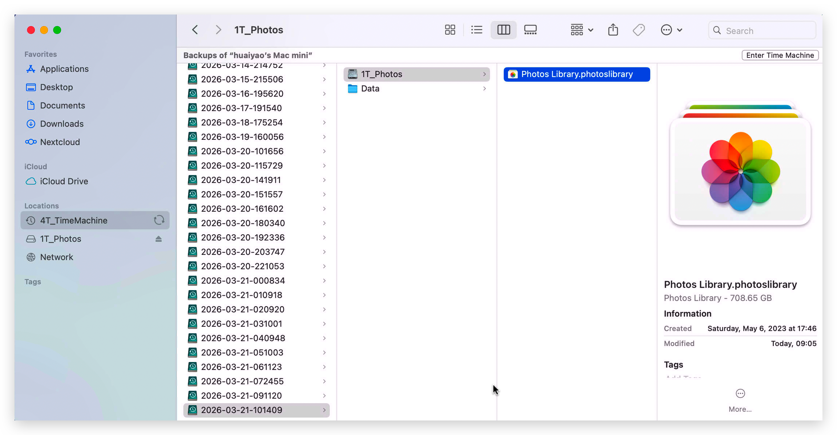This screenshot has height=435, width=837.
Task: Click the Edit Tags icon
Action: pyautogui.click(x=639, y=30)
